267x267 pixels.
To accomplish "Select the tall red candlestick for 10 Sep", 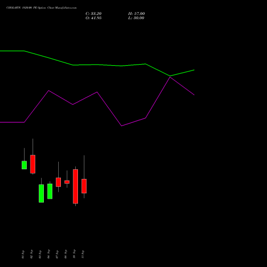I will click(75, 186).
